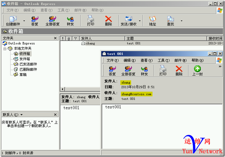
Task: Sort by attachment column header (paperclip)
Action: 69,38
